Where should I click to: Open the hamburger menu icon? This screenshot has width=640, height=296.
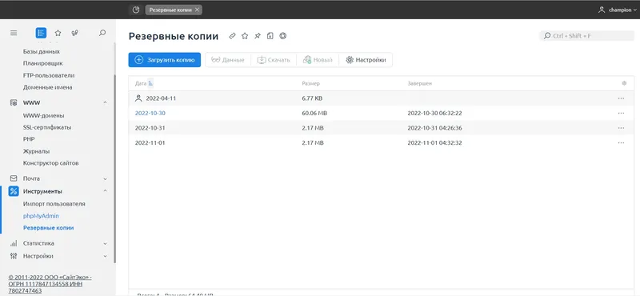14,33
